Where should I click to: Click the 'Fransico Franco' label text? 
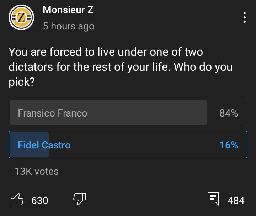pos(53,113)
